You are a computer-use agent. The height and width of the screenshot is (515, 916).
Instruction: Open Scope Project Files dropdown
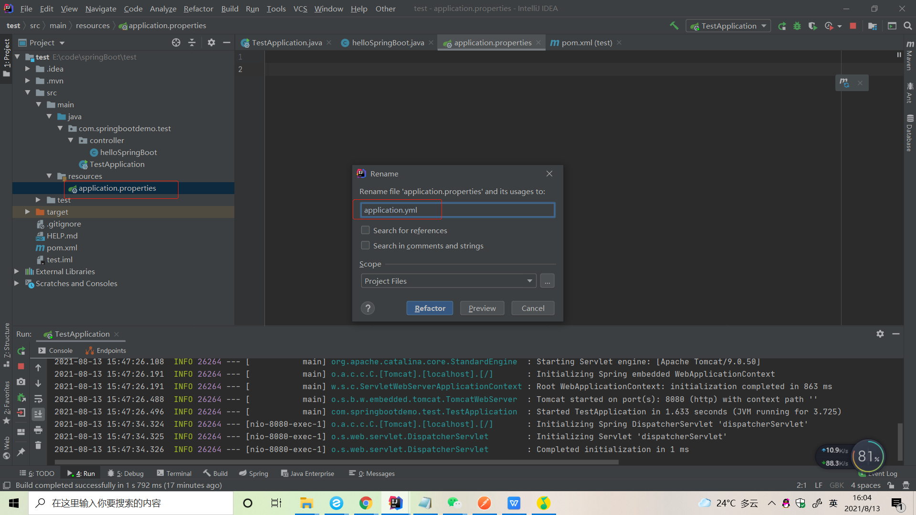coord(449,281)
